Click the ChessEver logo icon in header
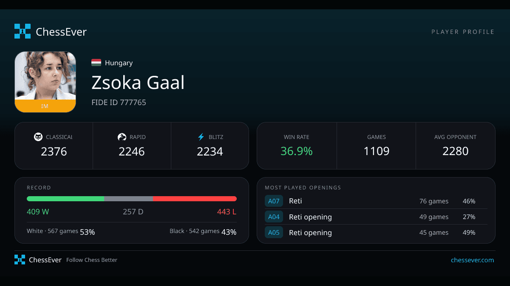The width and height of the screenshot is (510, 286). coord(23,31)
